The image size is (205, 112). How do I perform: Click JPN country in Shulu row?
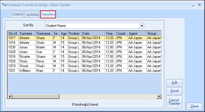[x=122, y=61]
